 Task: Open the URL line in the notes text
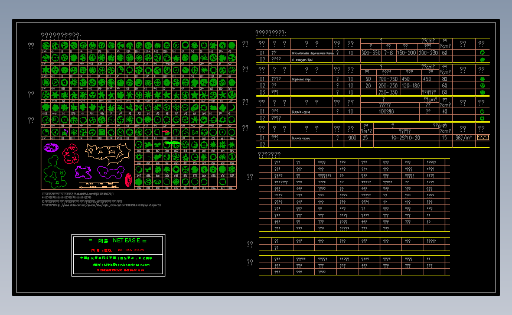[101, 205]
